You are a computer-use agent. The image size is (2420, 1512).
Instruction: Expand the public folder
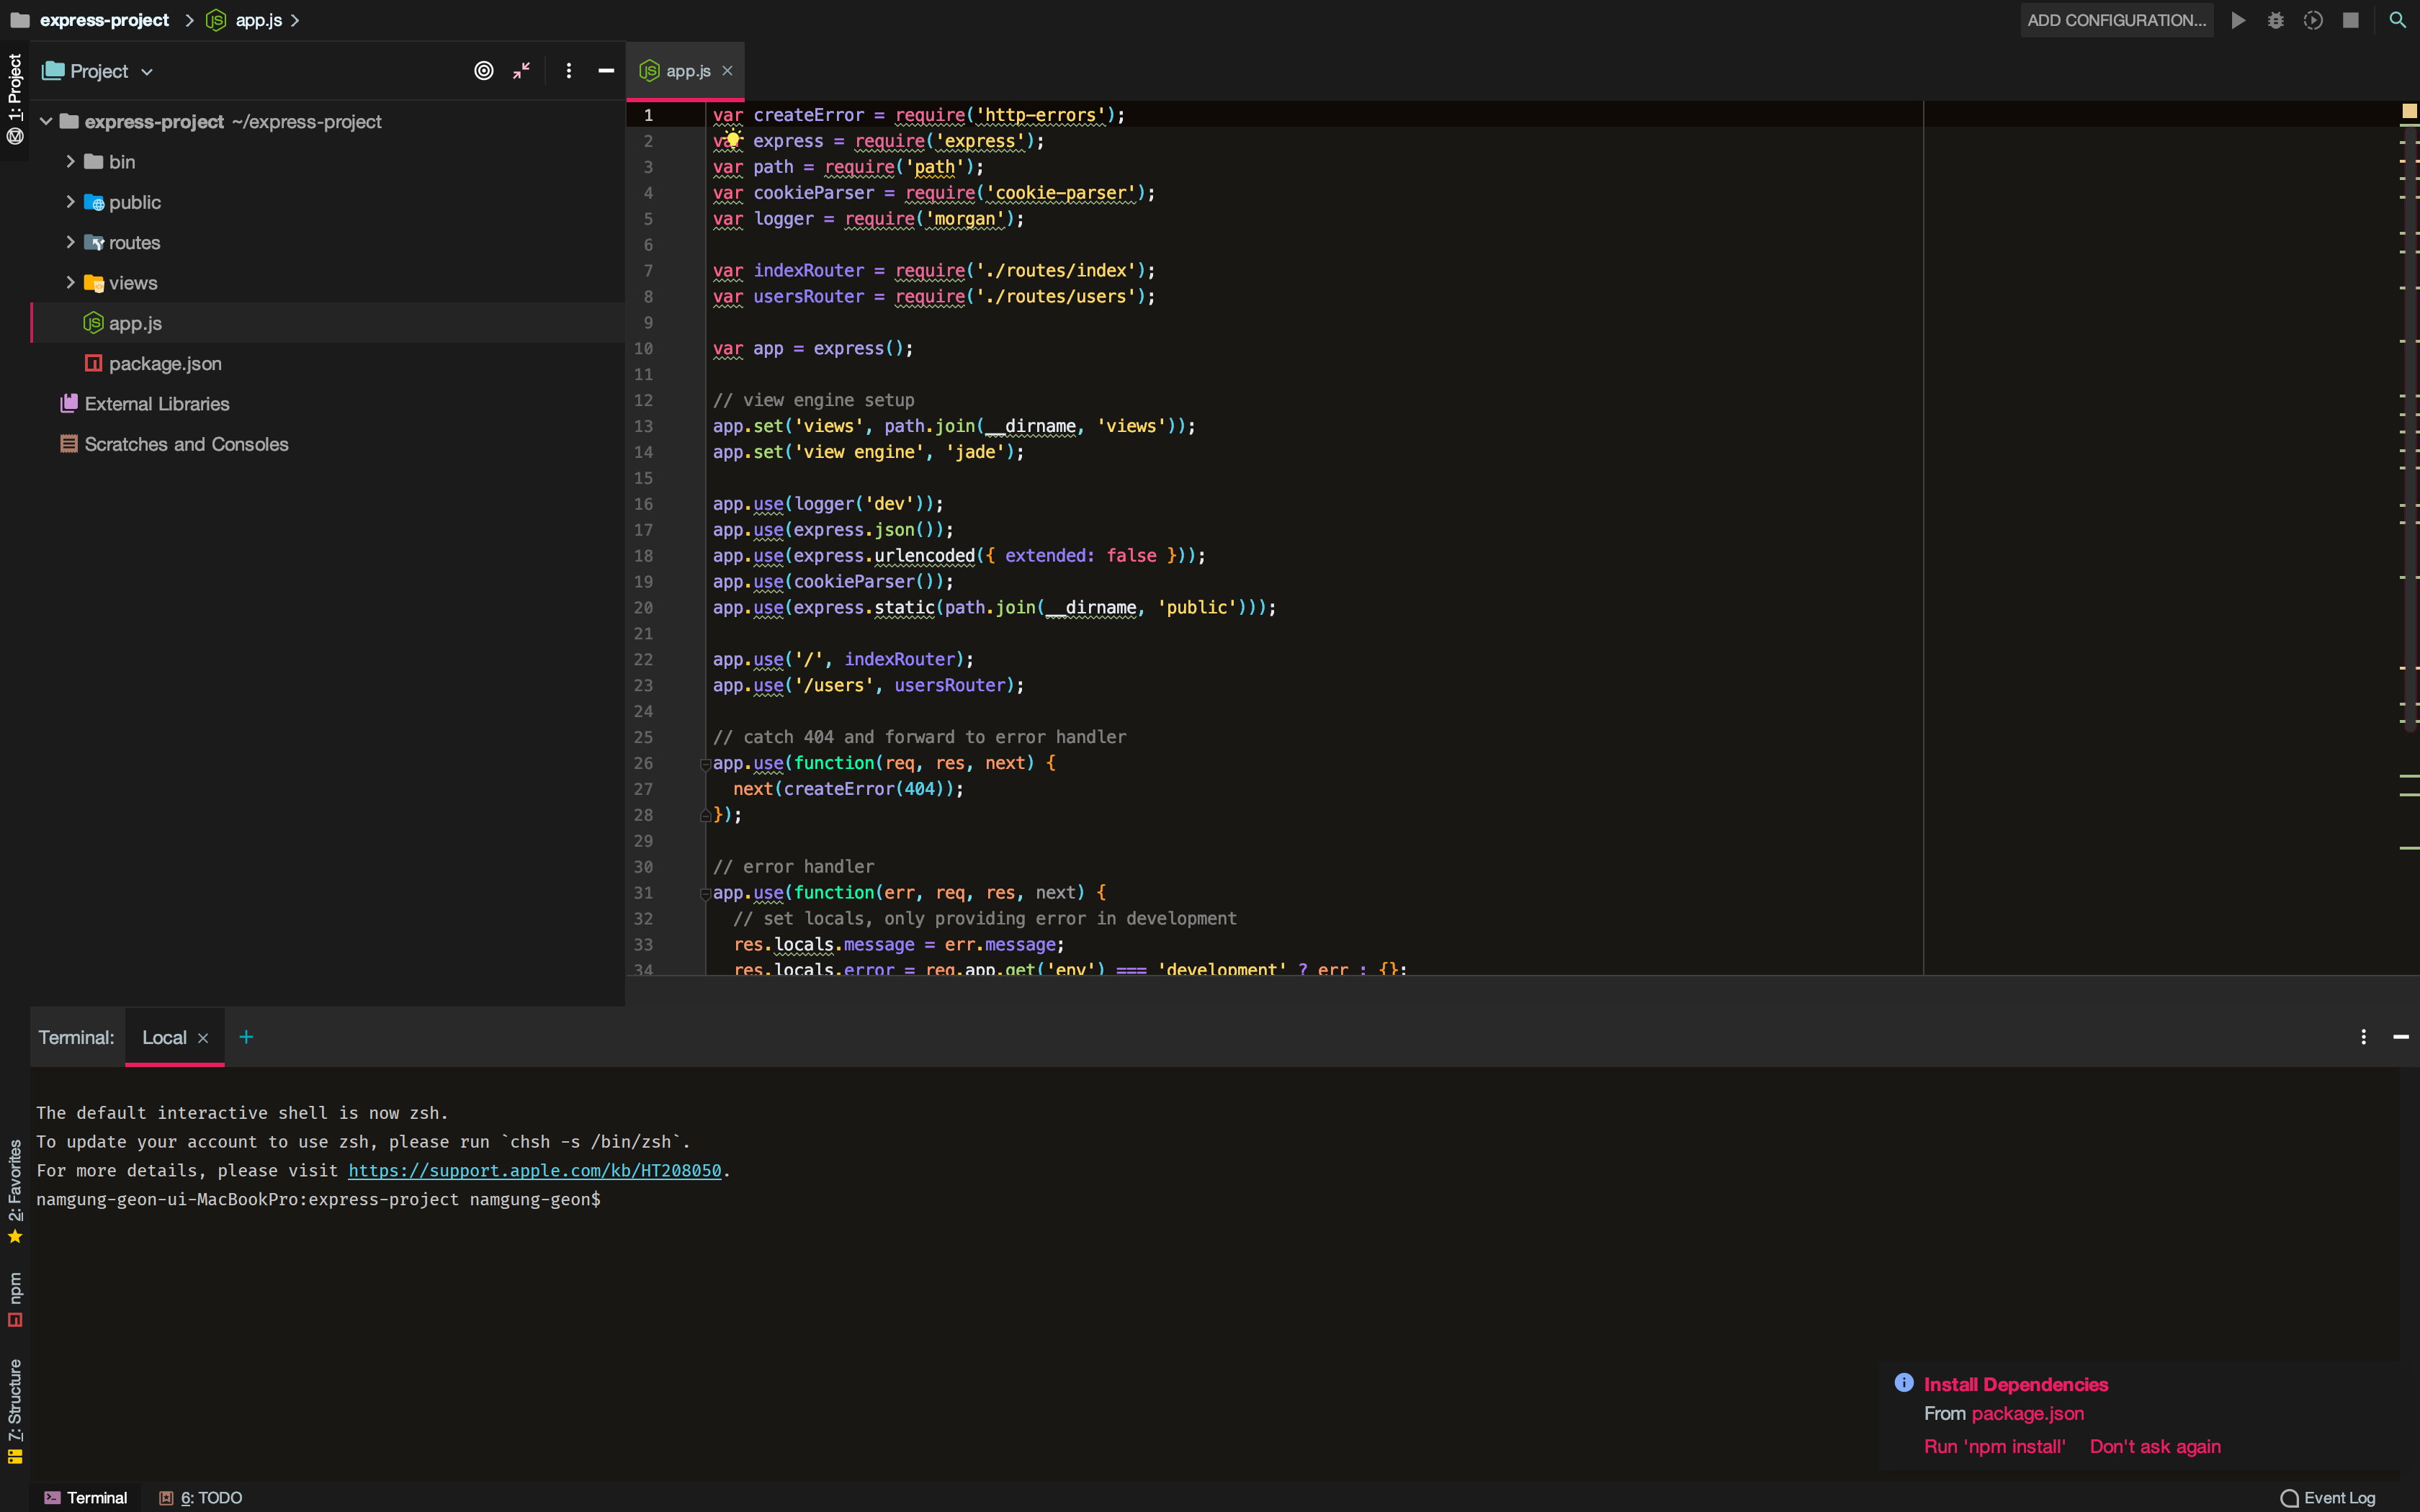pos(70,202)
